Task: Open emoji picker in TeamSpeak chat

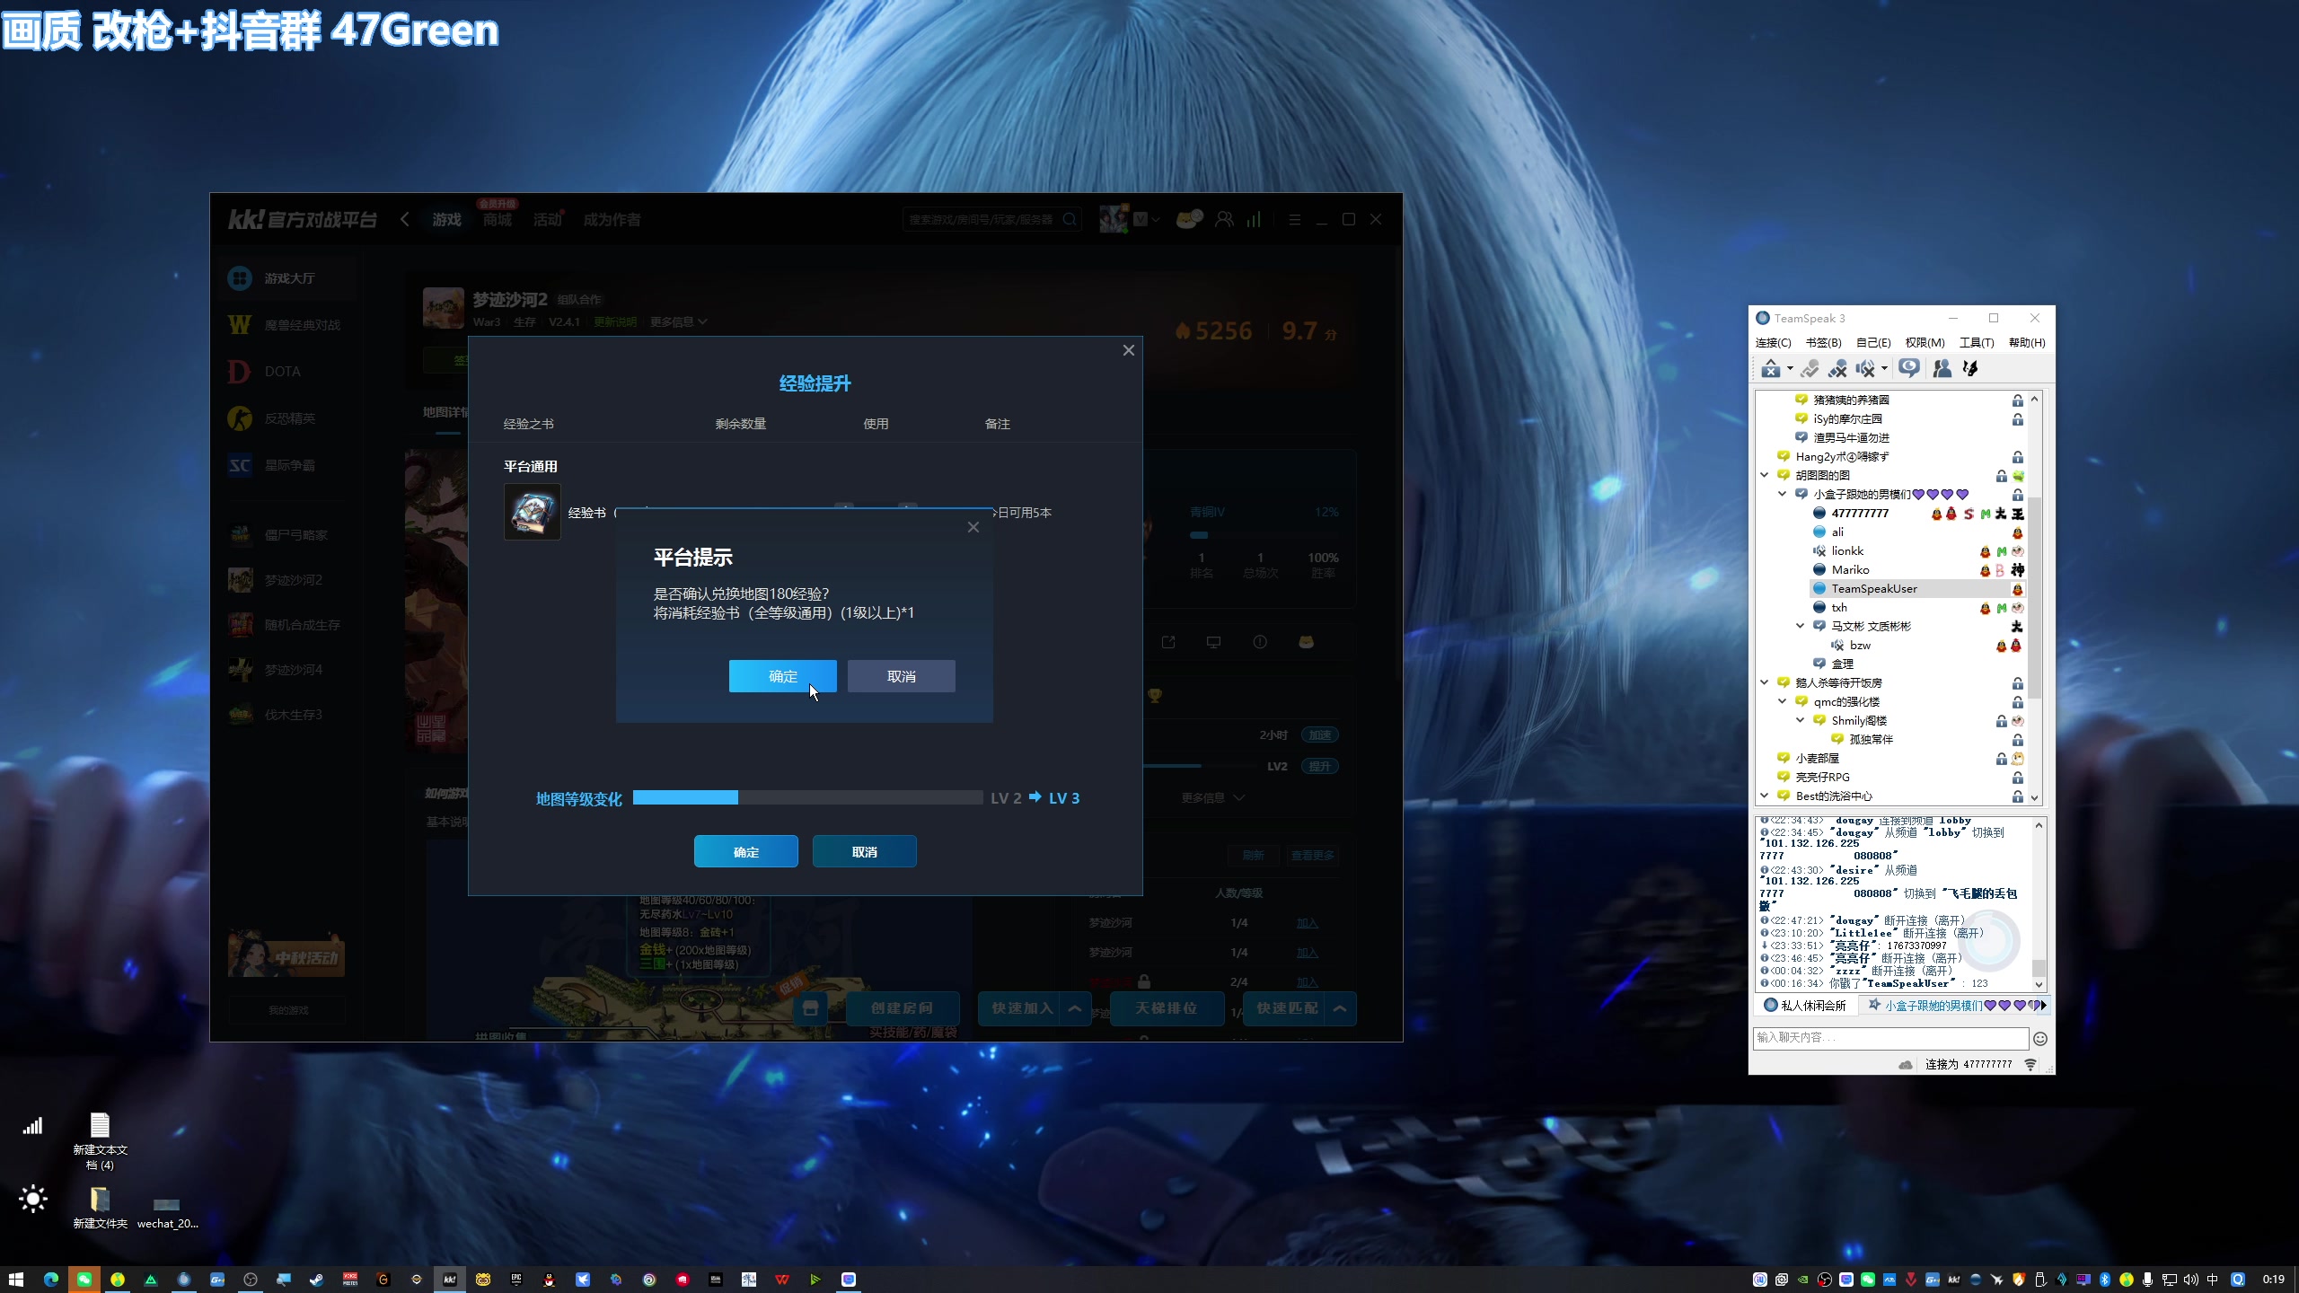Action: pyautogui.click(x=2039, y=1039)
